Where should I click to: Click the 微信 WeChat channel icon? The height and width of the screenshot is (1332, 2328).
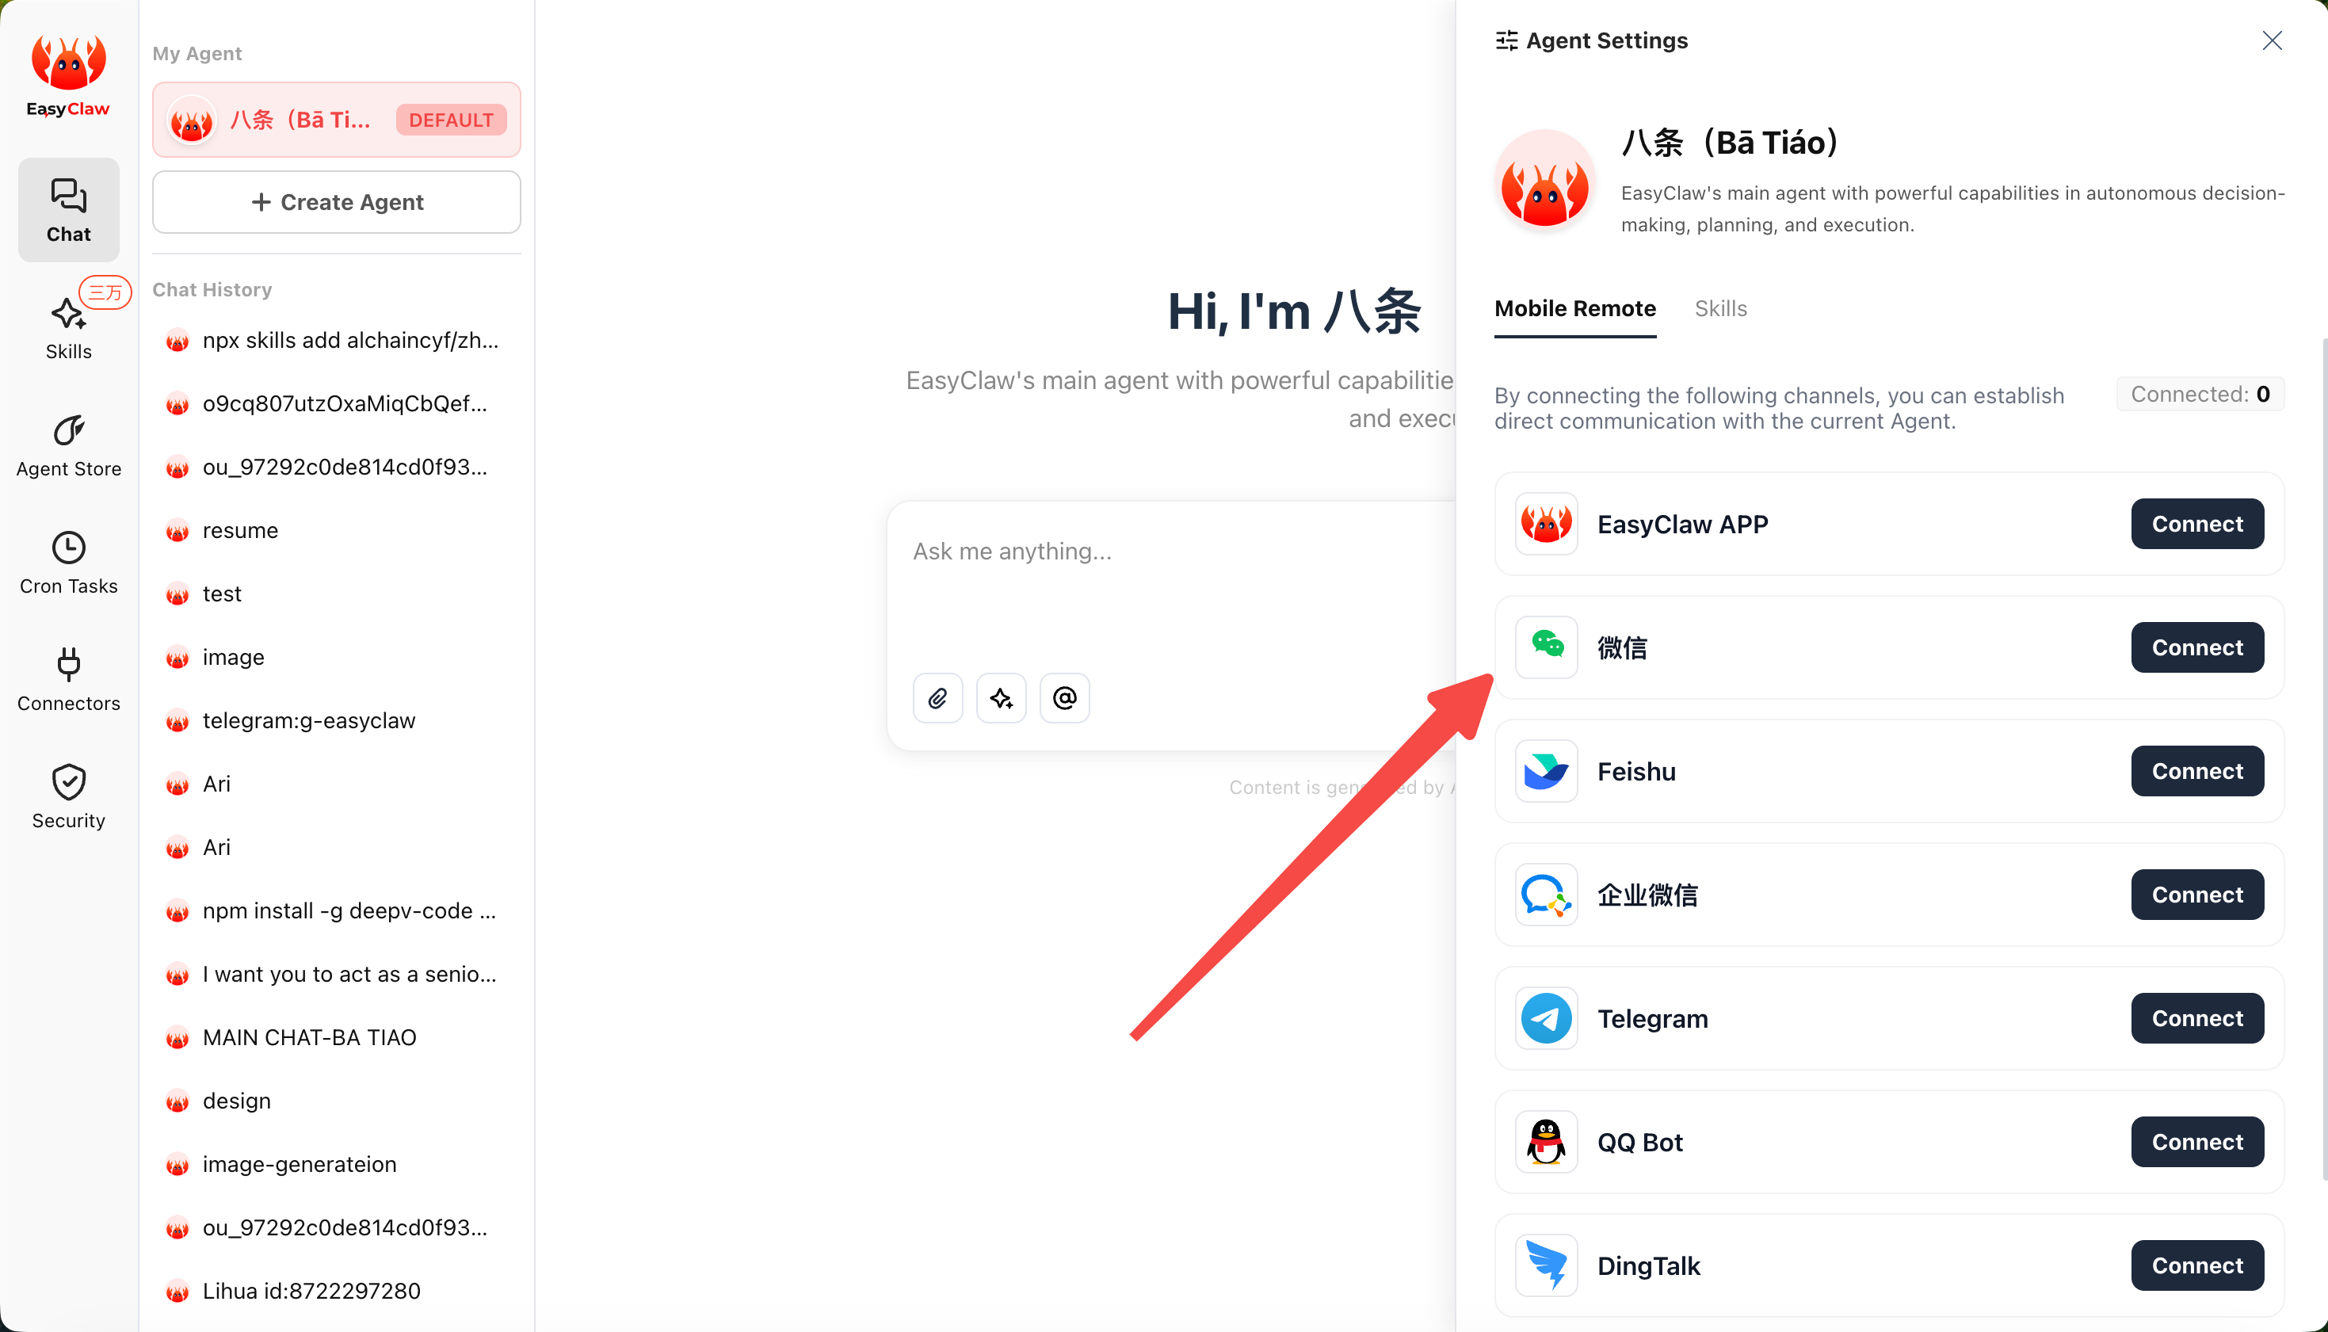pyautogui.click(x=1546, y=647)
